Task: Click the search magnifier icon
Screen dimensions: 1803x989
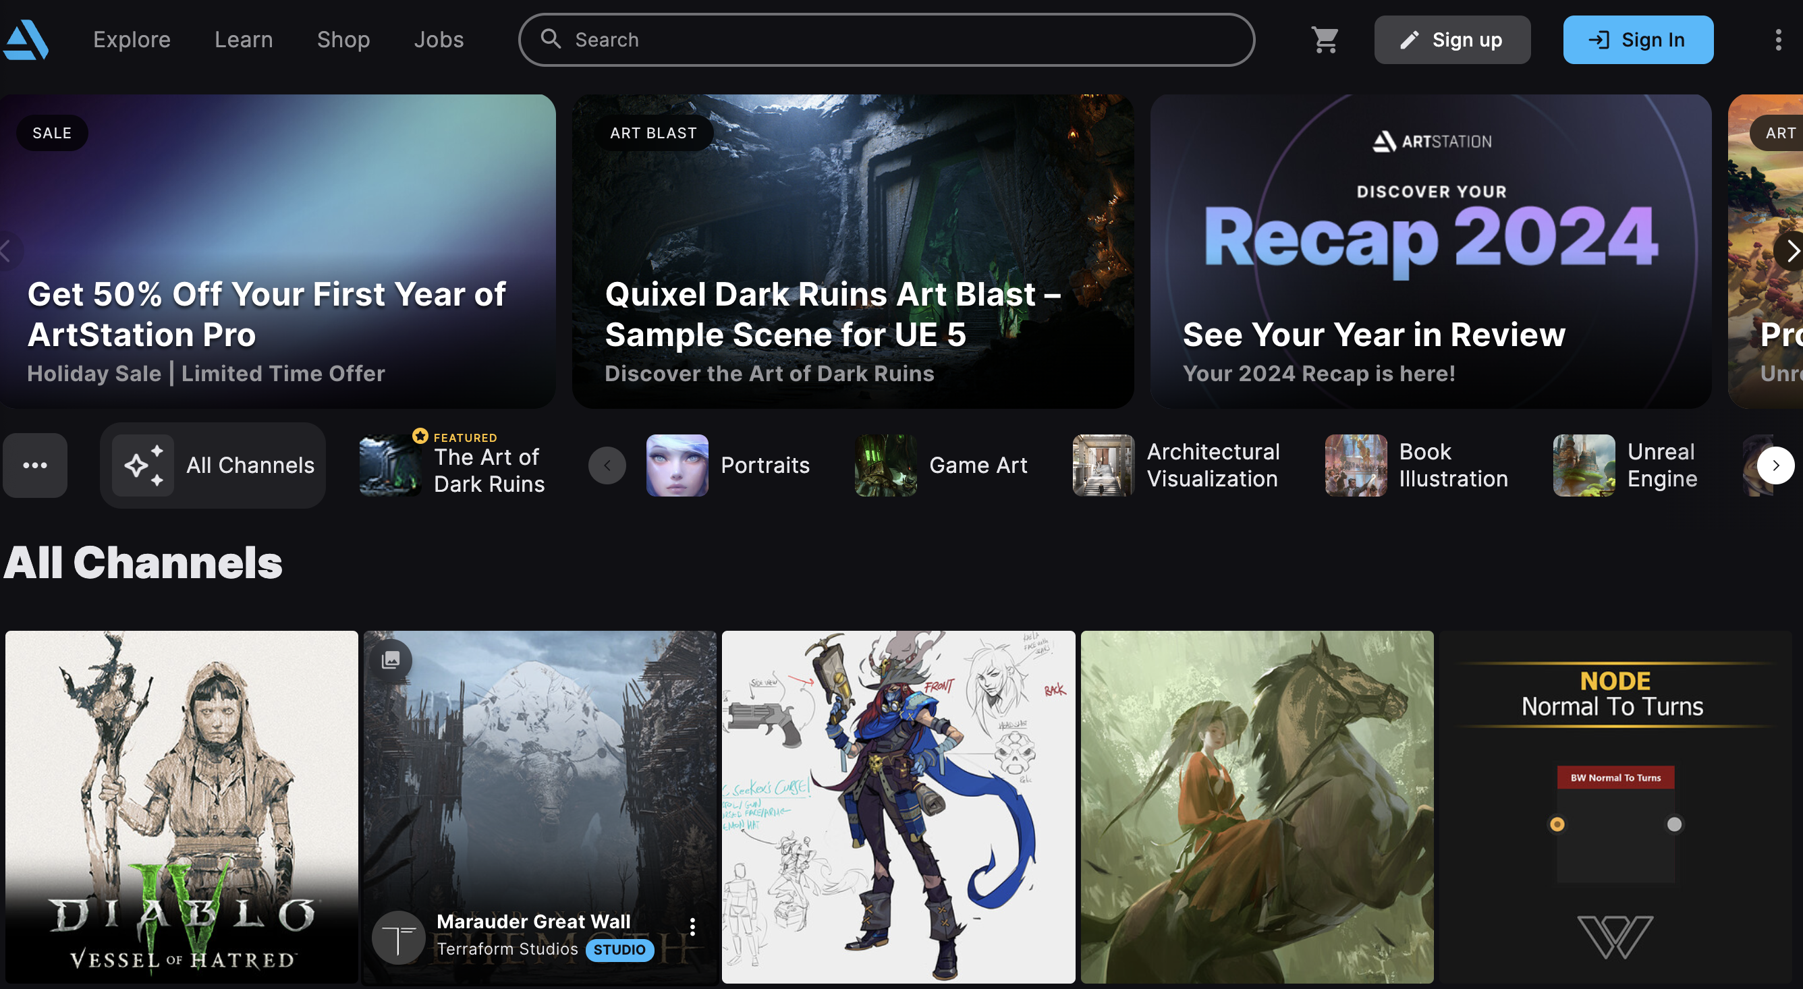Action: pos(551,38)
